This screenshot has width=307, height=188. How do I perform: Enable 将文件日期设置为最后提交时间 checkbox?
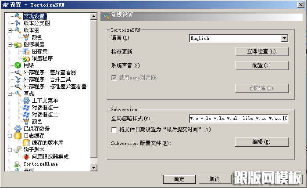coord(114,130)
